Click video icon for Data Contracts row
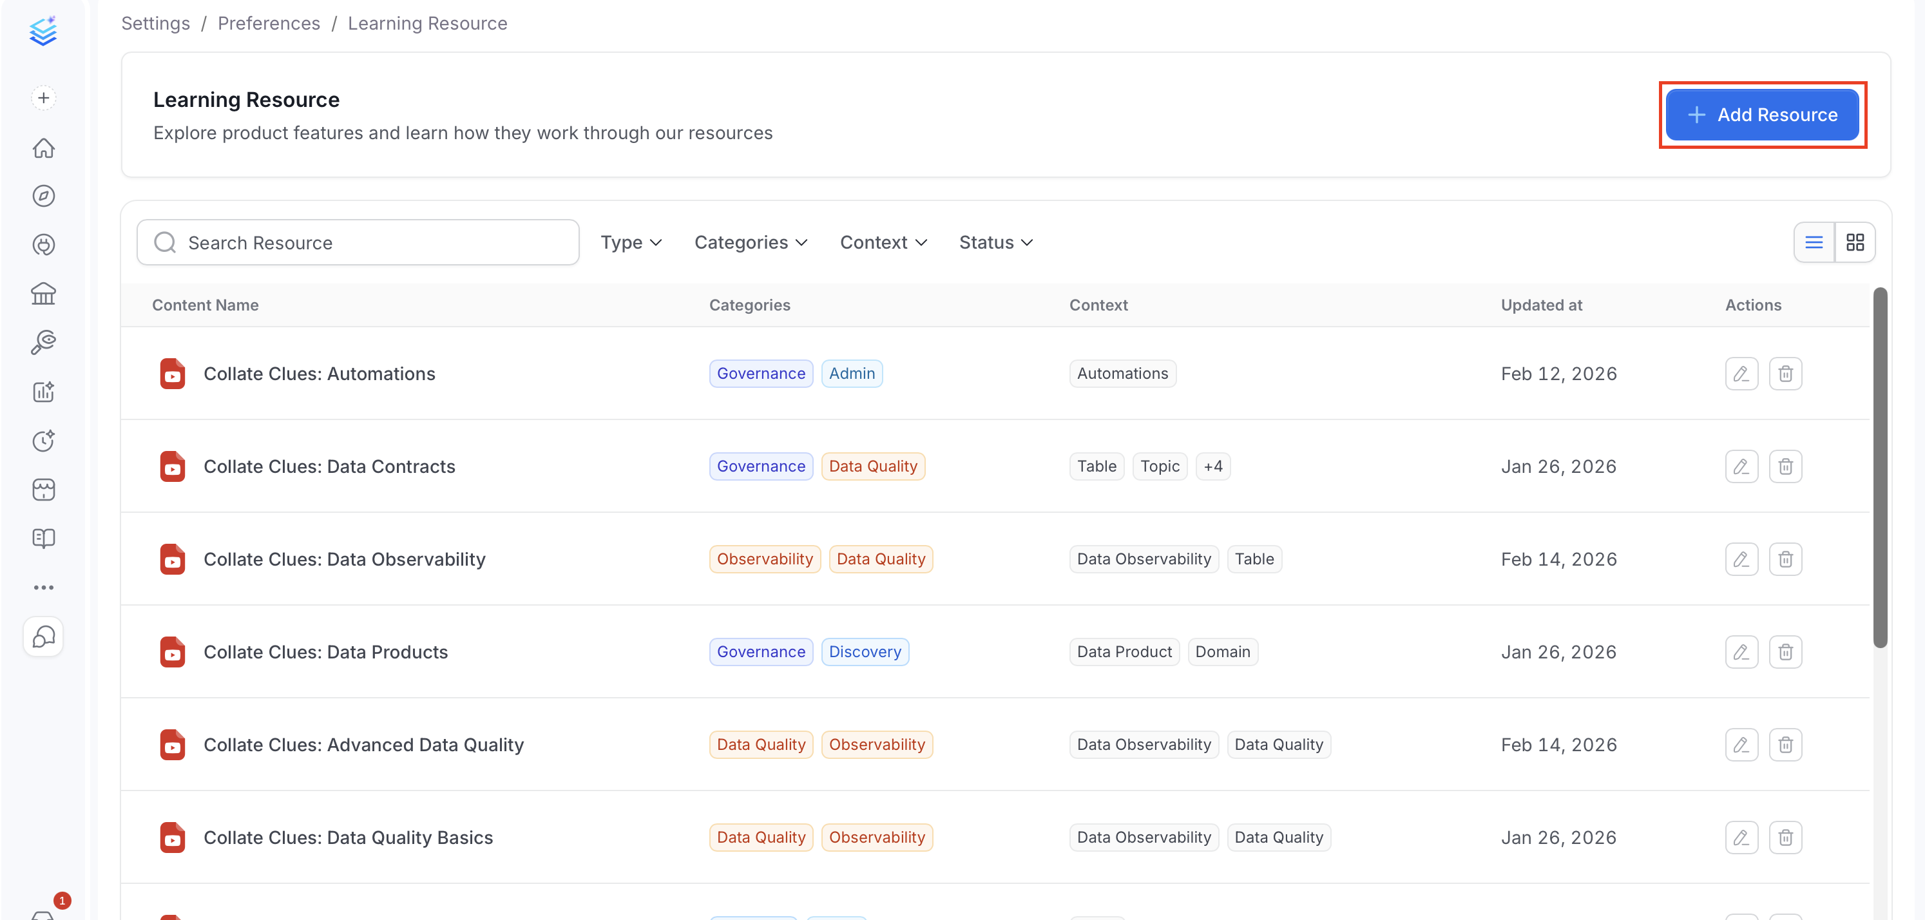 coord(172,466)
